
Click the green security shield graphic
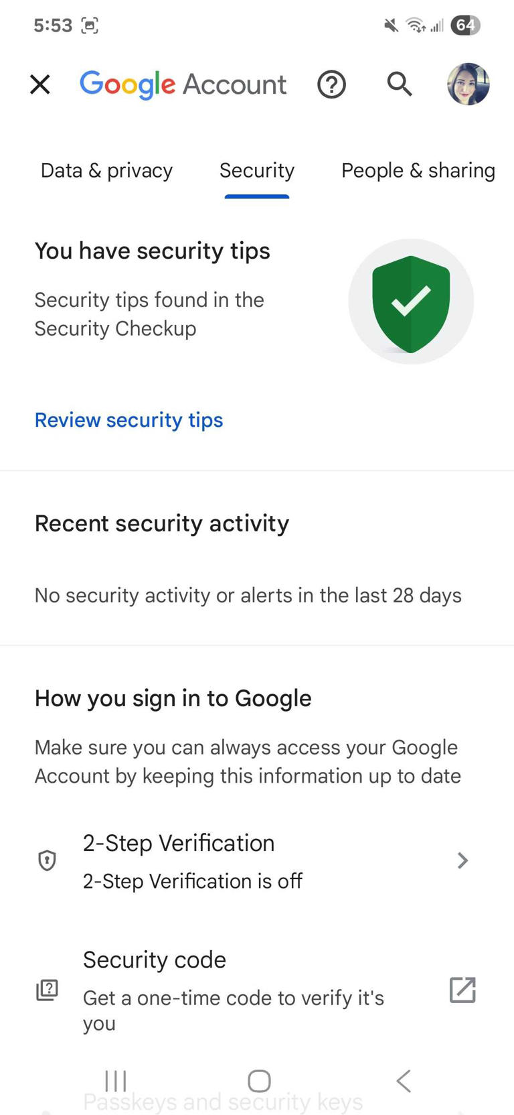click(410, 301)
